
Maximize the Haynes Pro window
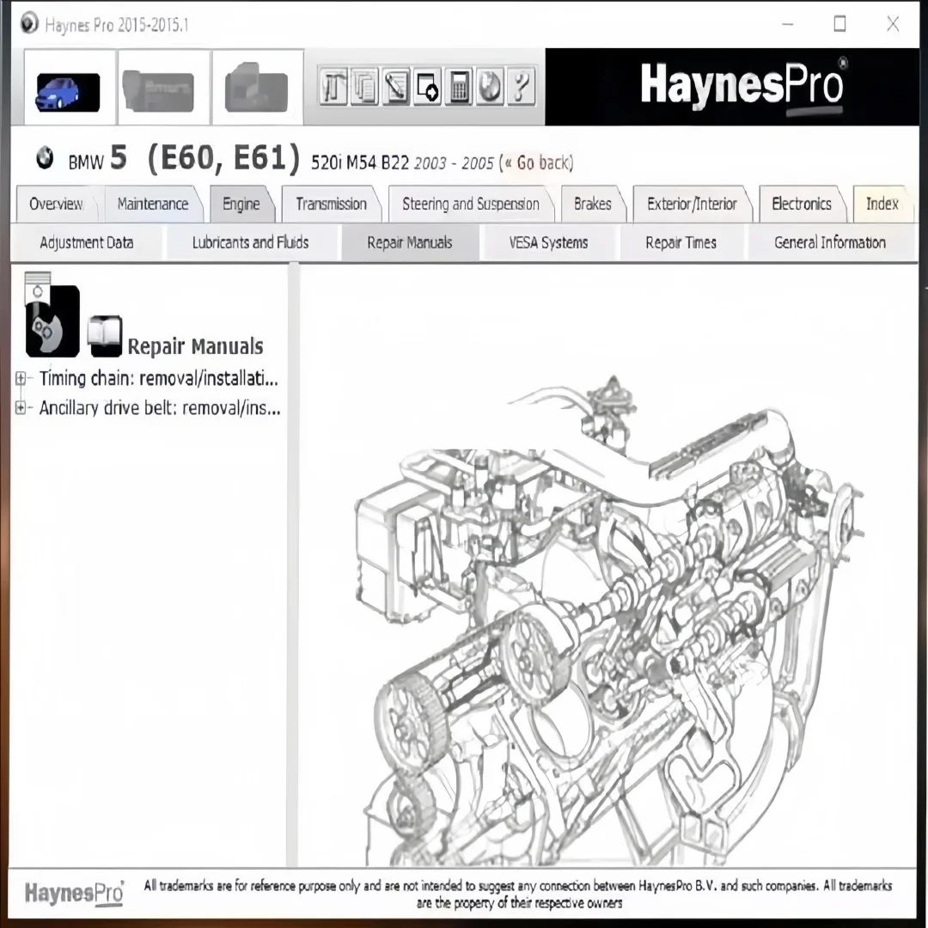pyautogui.click(x=839, y=24)
